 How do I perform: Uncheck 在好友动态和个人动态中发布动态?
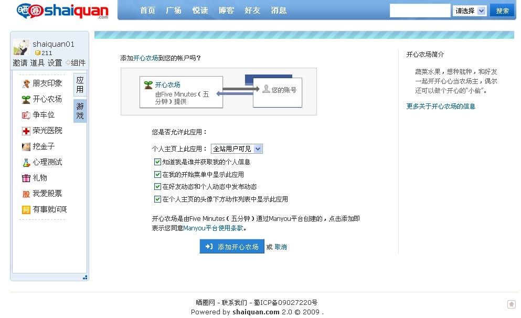point(157,187)
